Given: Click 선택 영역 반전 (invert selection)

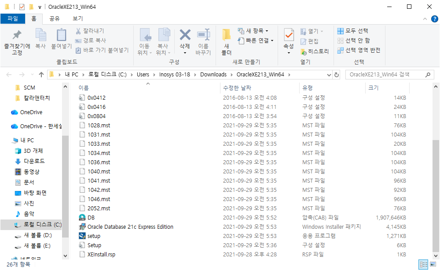Looking at the screenshot, I should click(359, 50).
